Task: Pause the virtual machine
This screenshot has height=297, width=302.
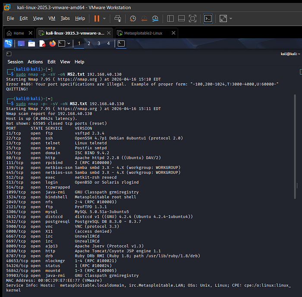Action: point(97,19)
